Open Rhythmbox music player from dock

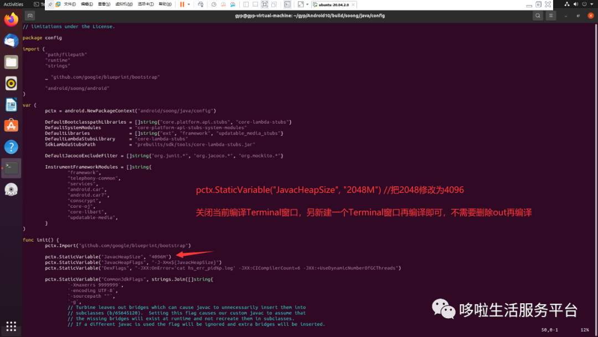(x=11, y=83)
